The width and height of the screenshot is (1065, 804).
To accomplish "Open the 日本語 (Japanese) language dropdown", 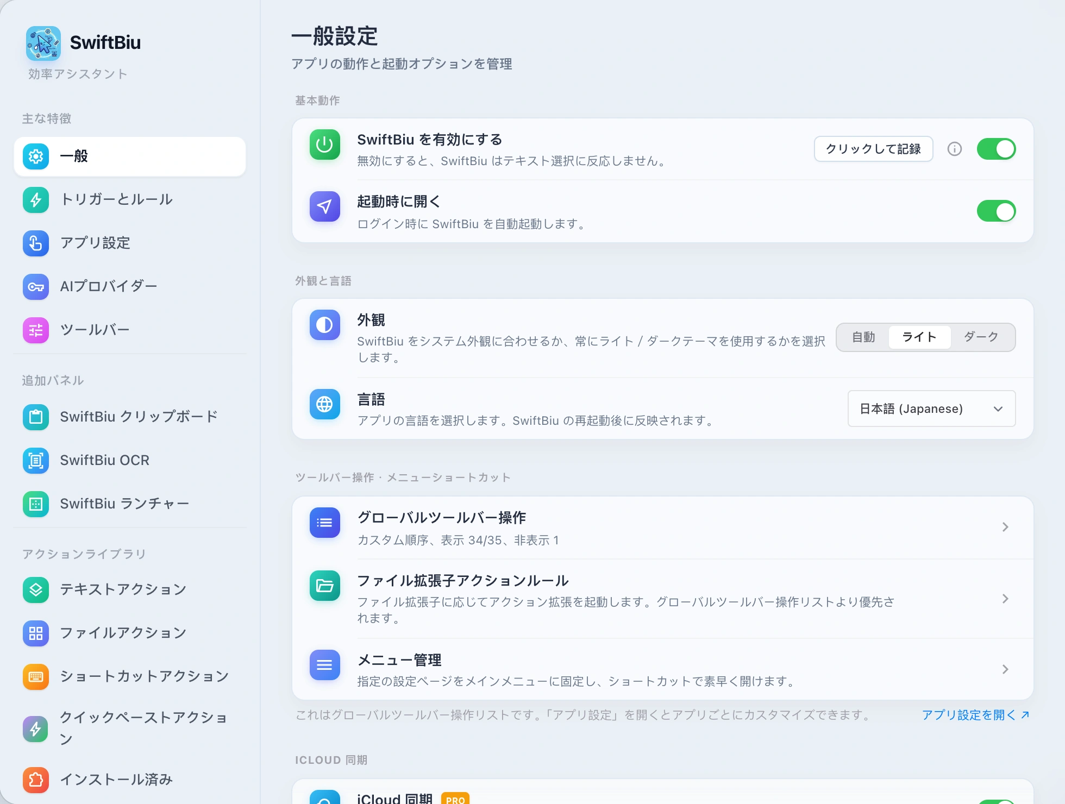I will coord(931,409).
